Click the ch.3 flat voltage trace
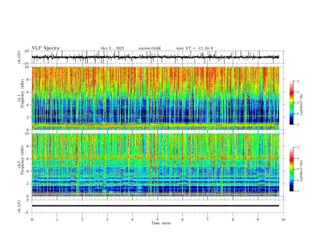Image resolution: width=319 pixels, height=246 pixels. click(x=155, y=206)
